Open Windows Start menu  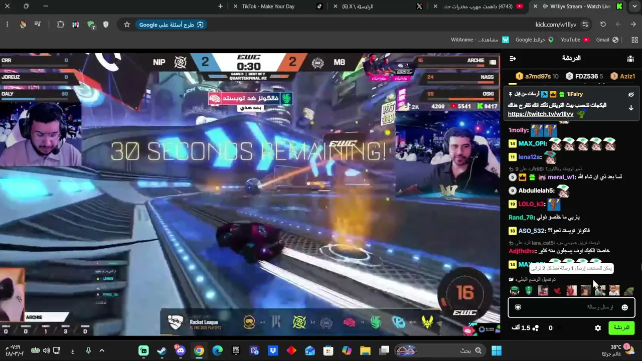click(x=497, y=350)
